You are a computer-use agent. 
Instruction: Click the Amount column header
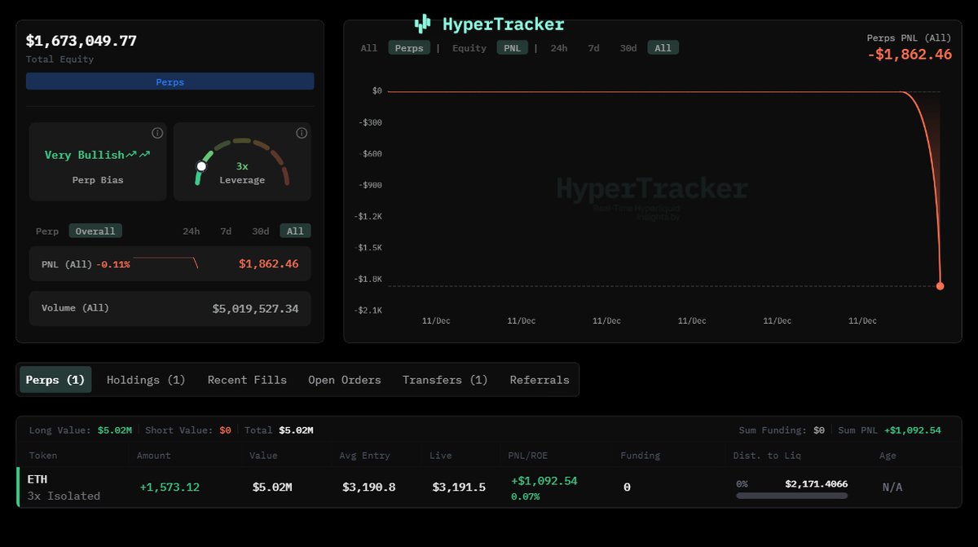pyautogui.click(x=153, y=456)
